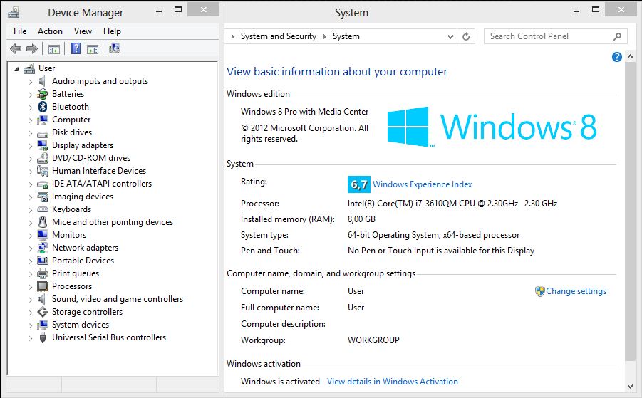Screen dimensions: 642x398
Task: Select the Audio inputs and outputs icon
Action: (42, 81)
